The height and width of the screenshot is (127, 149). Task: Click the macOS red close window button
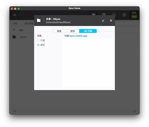pos(12,9)
